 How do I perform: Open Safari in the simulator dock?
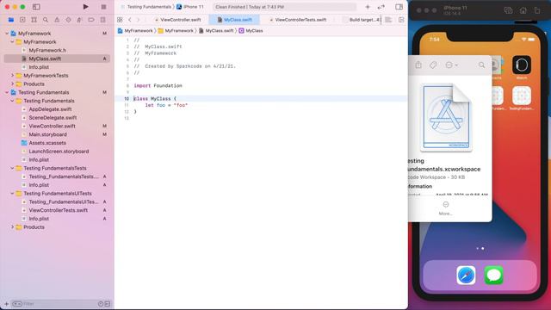[x=466, y=275]
